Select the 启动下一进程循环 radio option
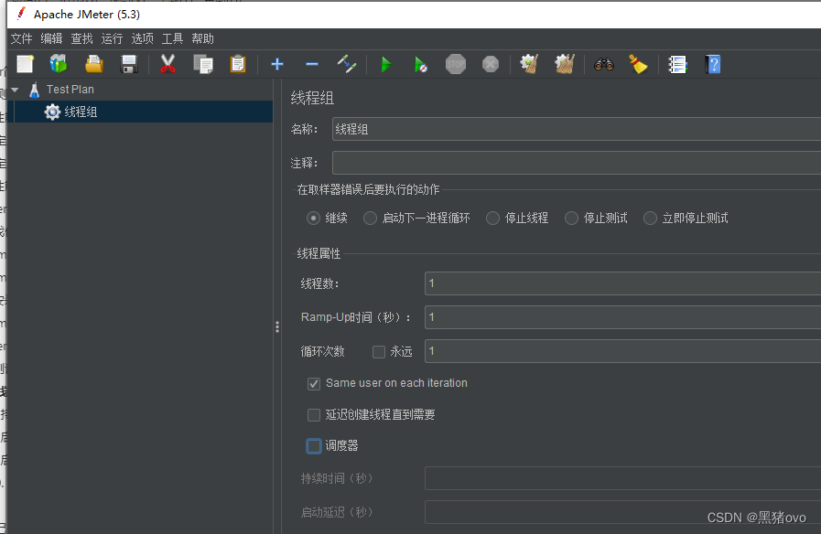Screen dimensions: 821x534 click(x=370, y=219)
